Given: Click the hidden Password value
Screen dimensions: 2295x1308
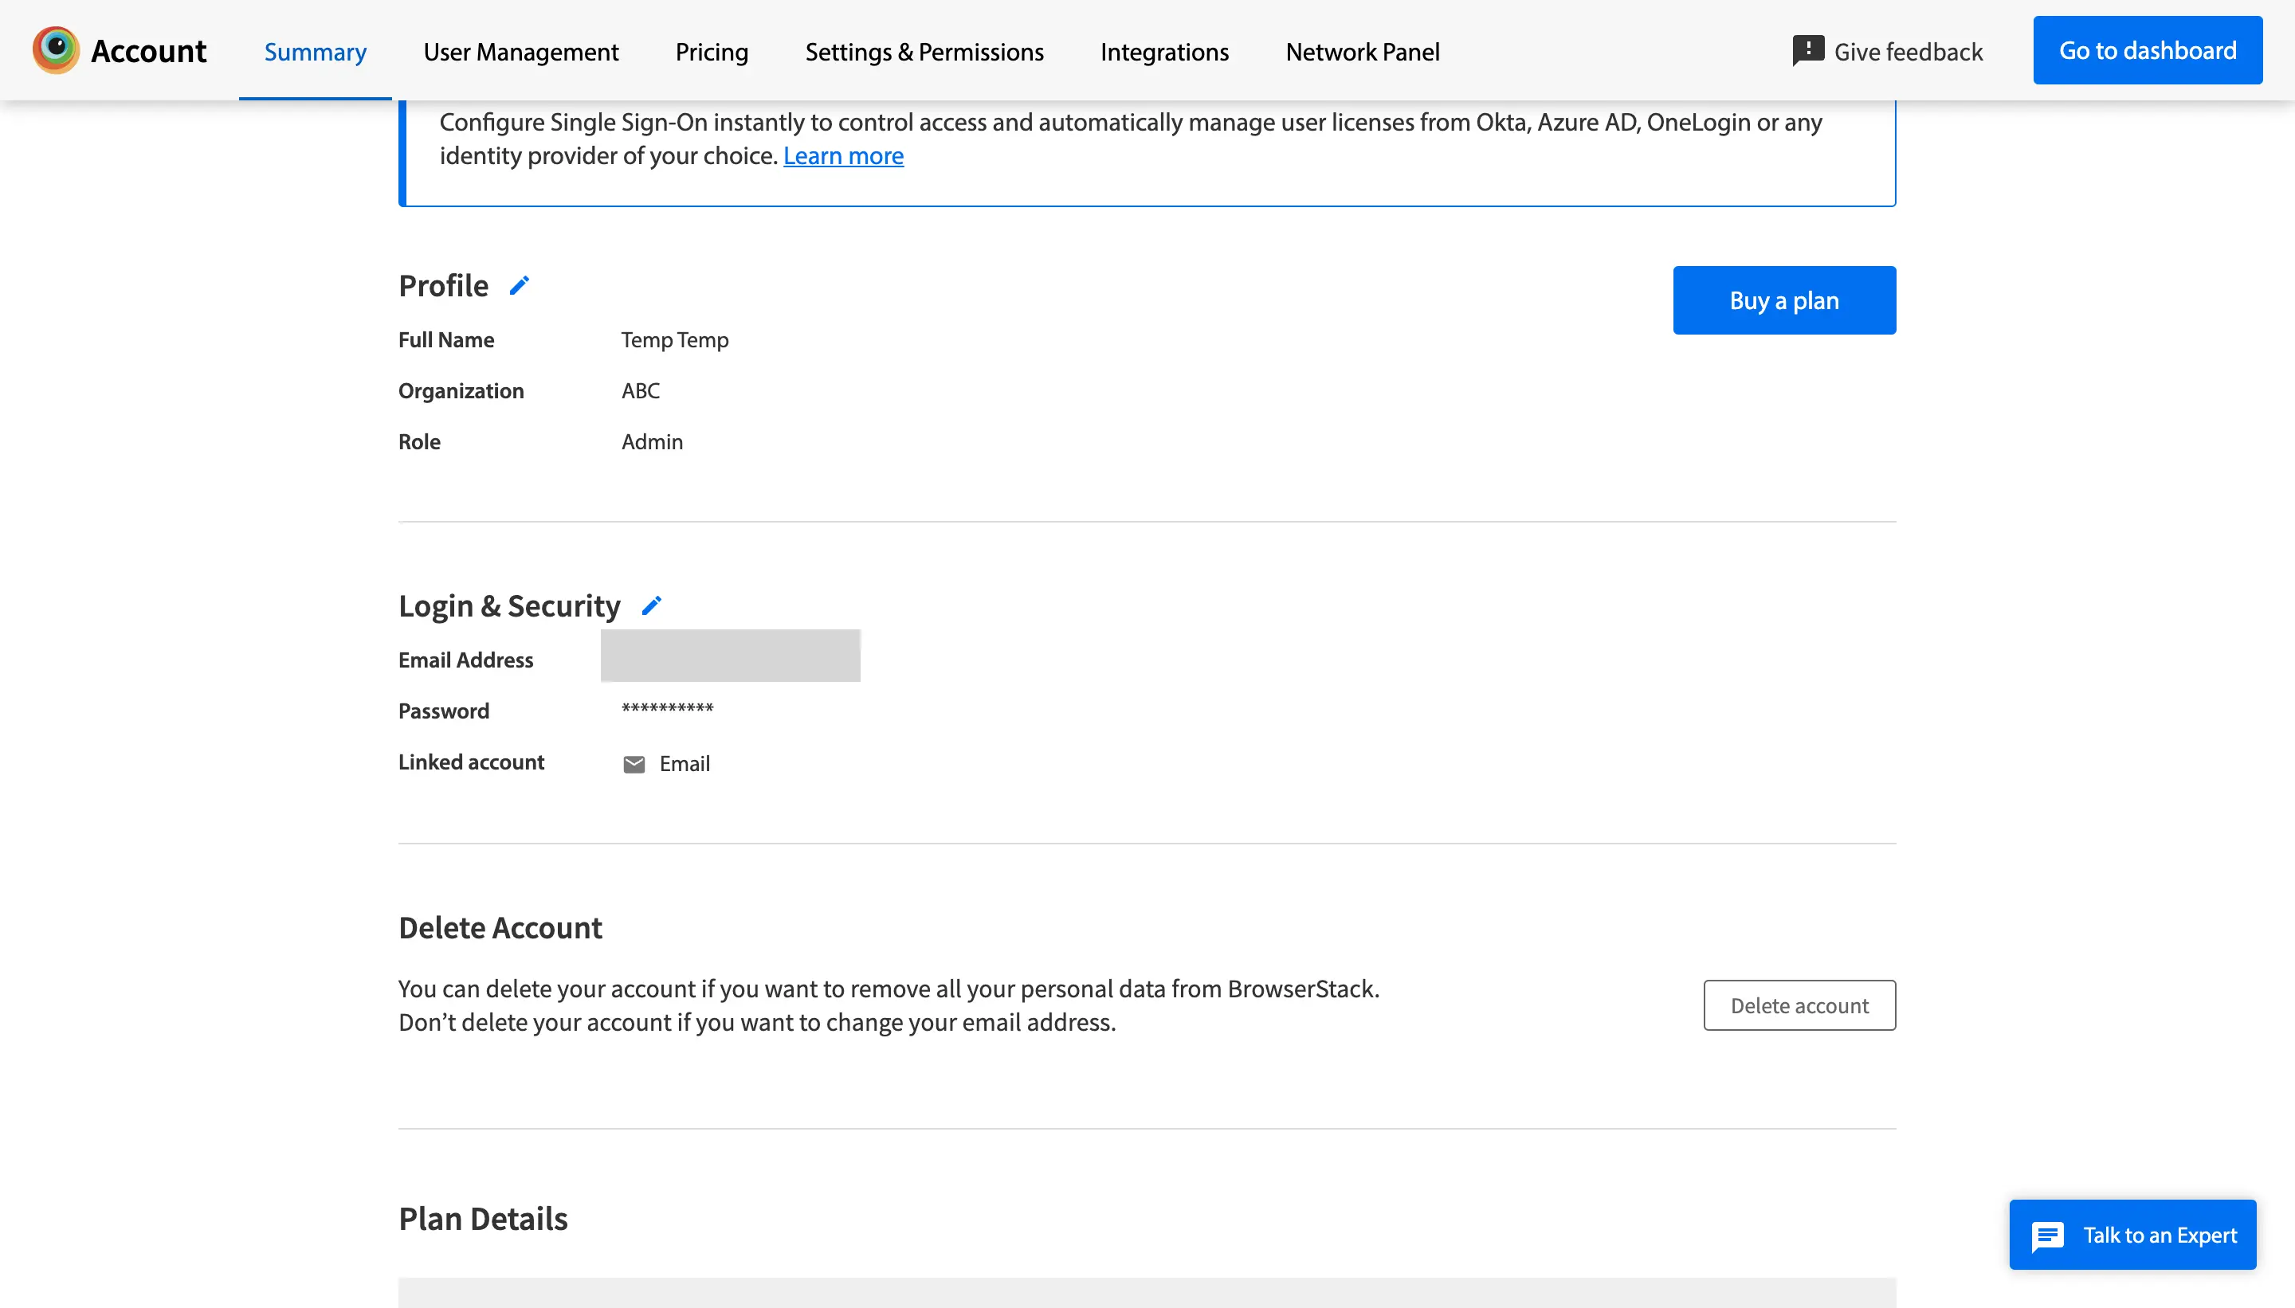Looking at the screenshot, I should [668, 709].
